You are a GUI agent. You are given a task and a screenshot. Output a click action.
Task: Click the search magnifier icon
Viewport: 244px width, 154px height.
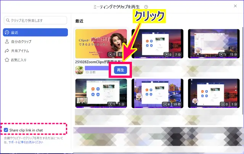point(8,20)
